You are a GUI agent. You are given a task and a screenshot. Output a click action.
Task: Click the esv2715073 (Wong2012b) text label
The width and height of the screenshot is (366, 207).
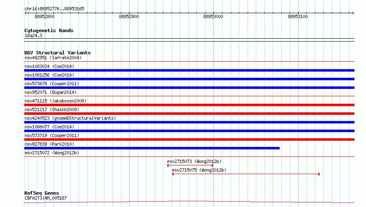[194, 161]
